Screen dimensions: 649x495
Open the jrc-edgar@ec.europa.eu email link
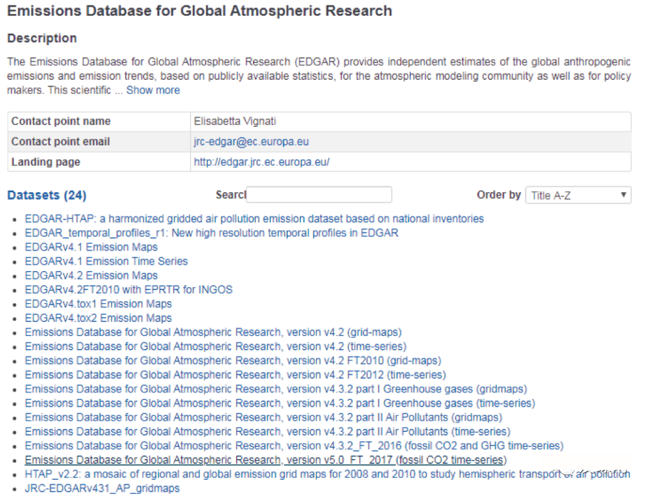251,142
